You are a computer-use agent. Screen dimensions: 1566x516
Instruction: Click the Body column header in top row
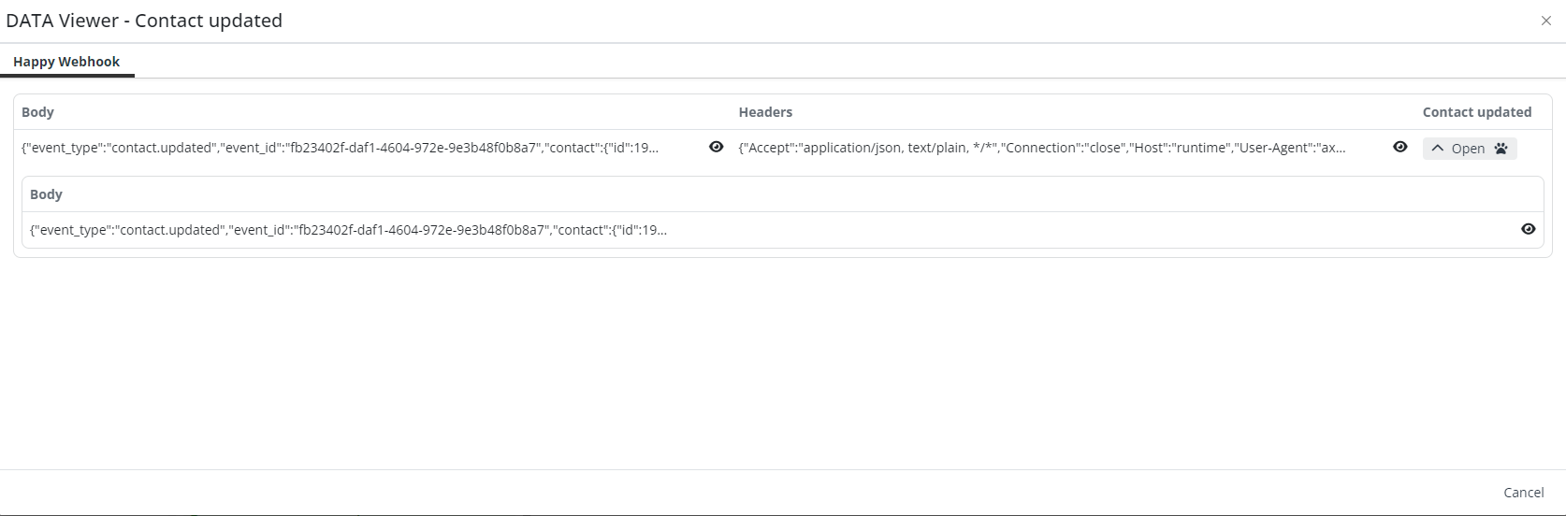(x=38, y=112)
